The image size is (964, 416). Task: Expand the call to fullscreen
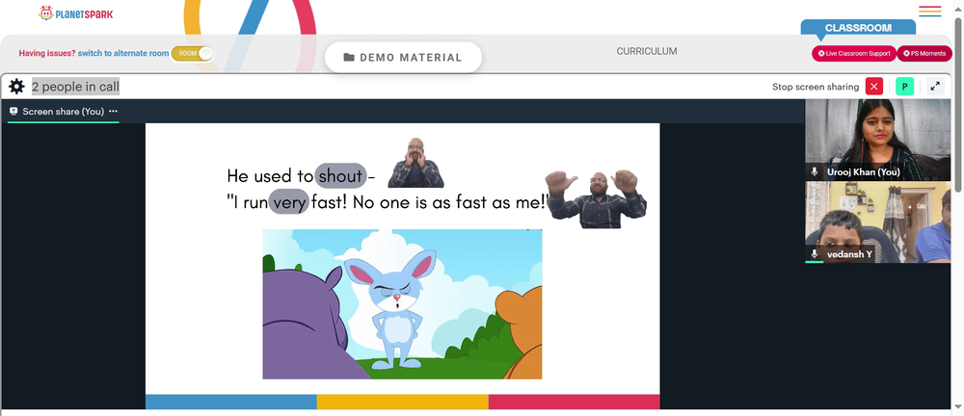click(x=934, y=87)
